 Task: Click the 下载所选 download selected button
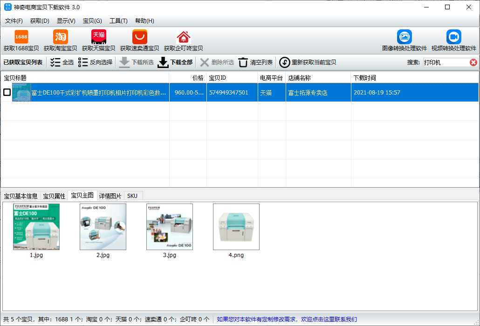click(136, 62)
